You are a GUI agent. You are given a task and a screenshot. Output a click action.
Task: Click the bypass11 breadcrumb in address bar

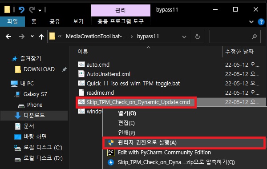click(x=148, y=36)
